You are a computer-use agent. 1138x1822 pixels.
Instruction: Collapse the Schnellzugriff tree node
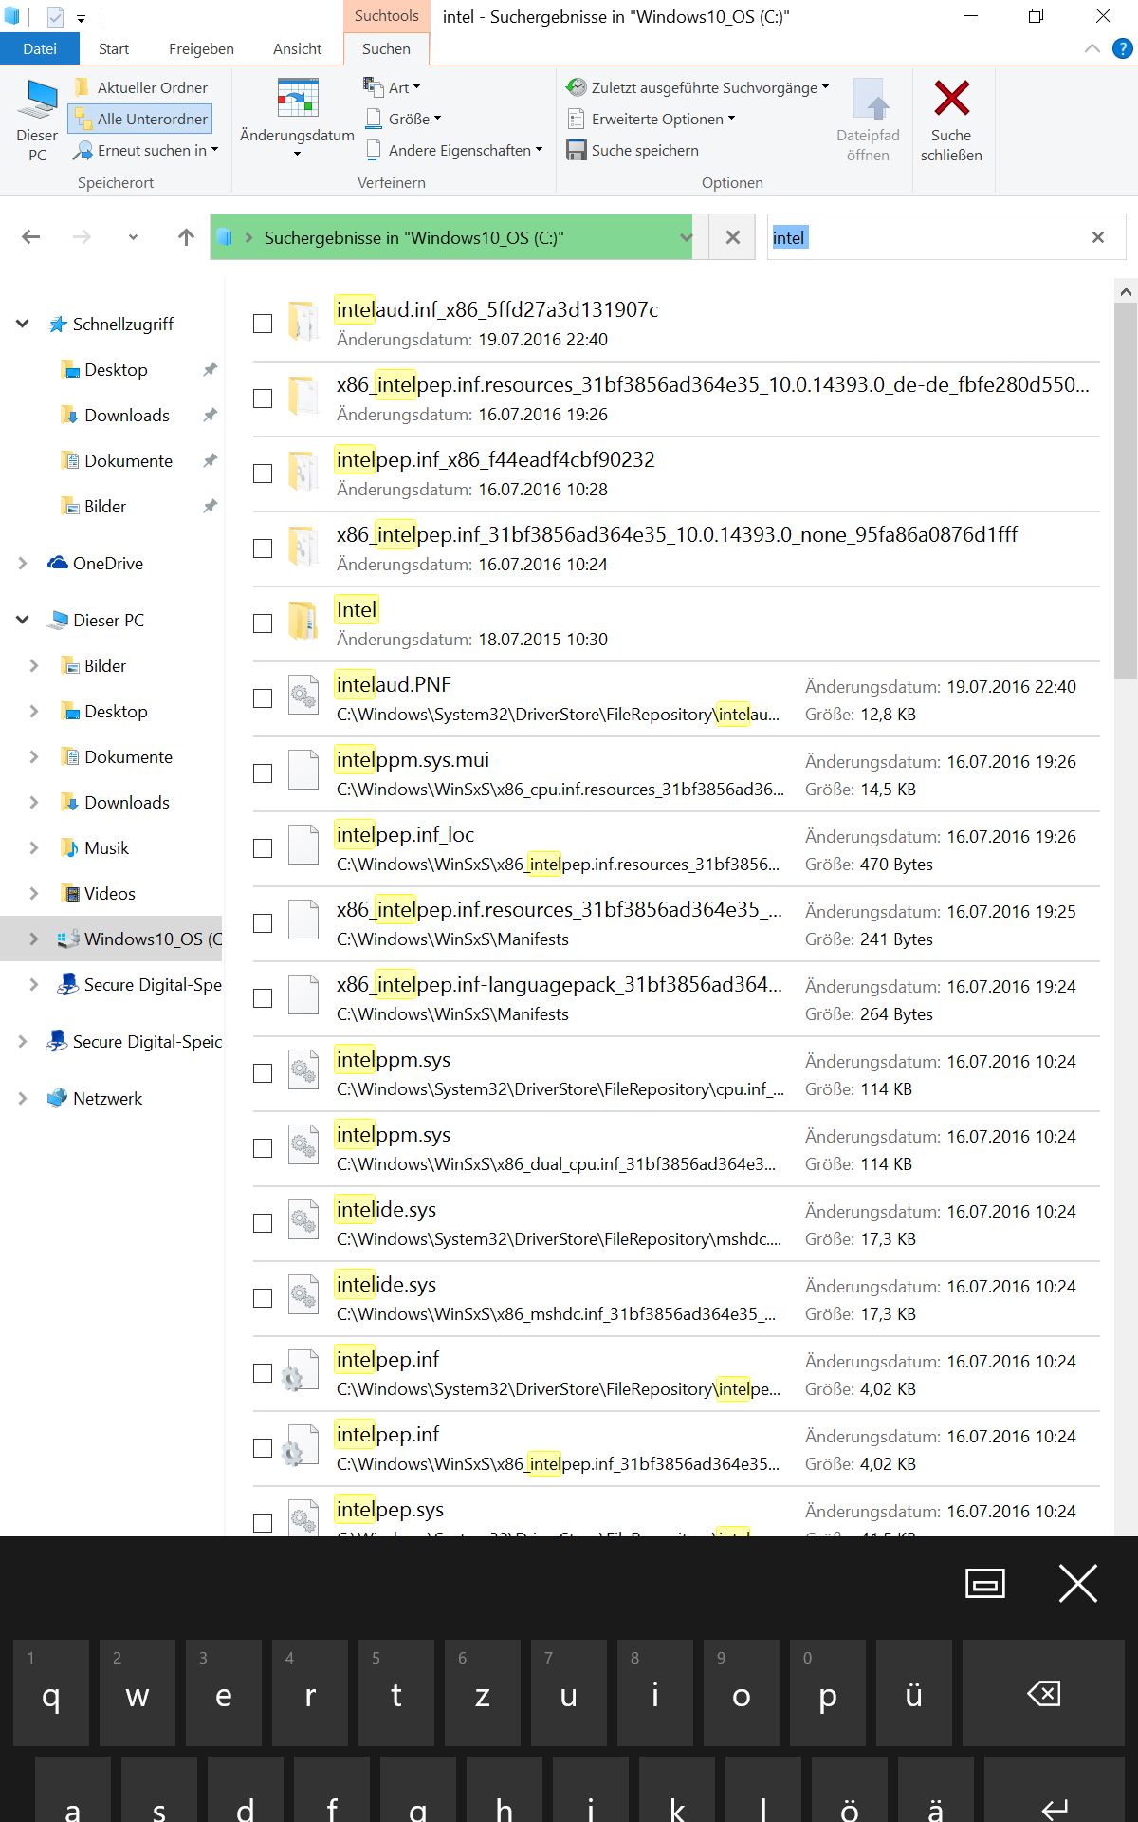23,324
